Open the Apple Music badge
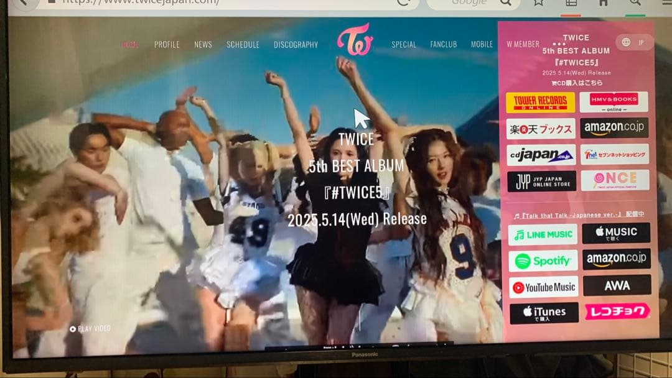672x378 pixels. point(616,233)
